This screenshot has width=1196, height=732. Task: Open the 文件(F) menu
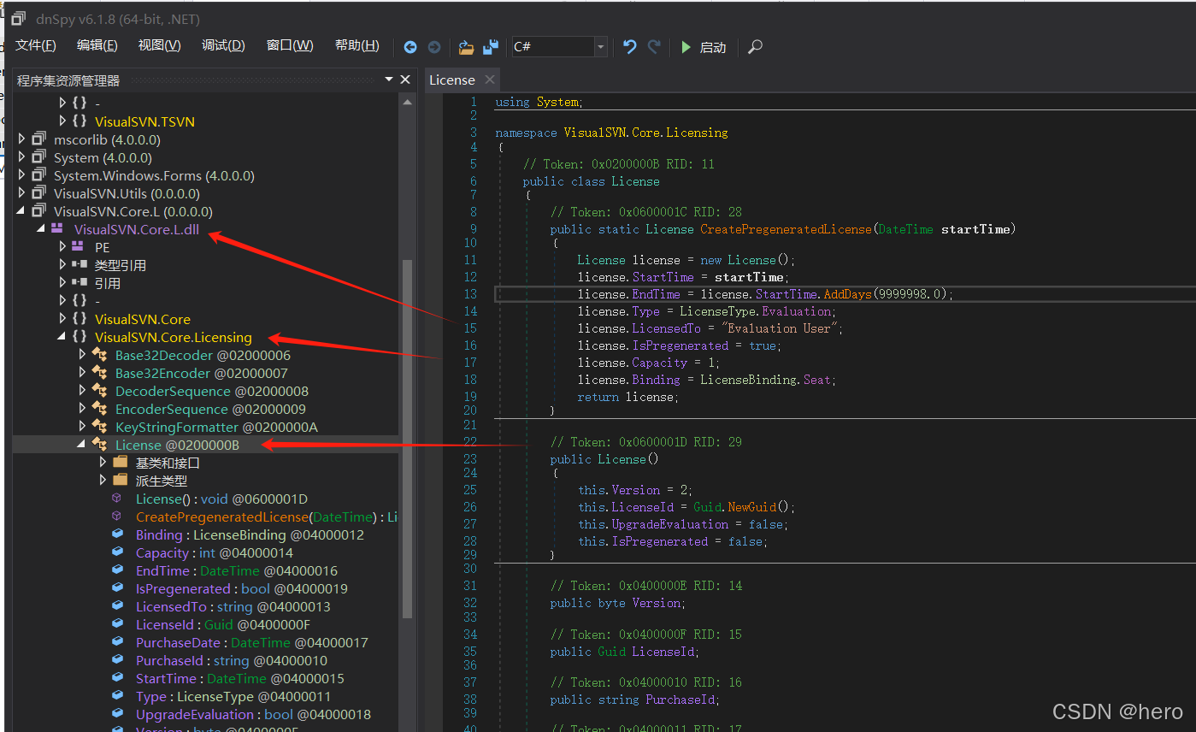(36, 45)
